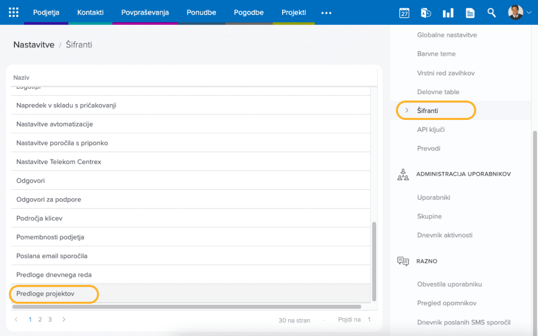Click the next page arrow

tap(64, 319)
